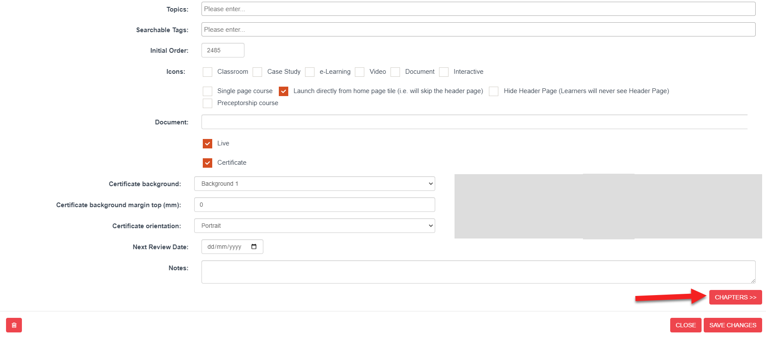Click the Notes textarea resize handle
Viewport: 766px width, 338px height.
click(753, 281)
